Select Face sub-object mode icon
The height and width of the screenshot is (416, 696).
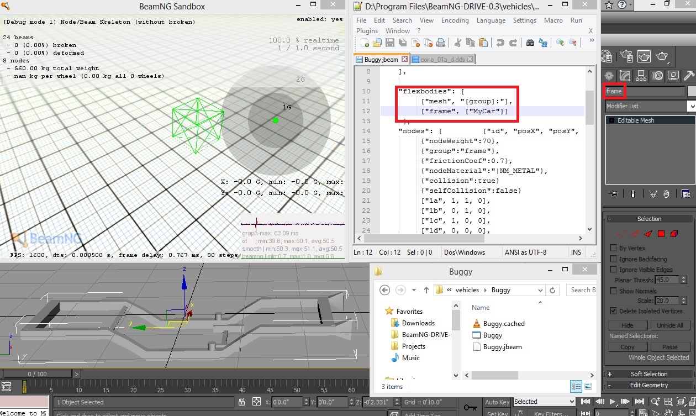coord(648,234)
